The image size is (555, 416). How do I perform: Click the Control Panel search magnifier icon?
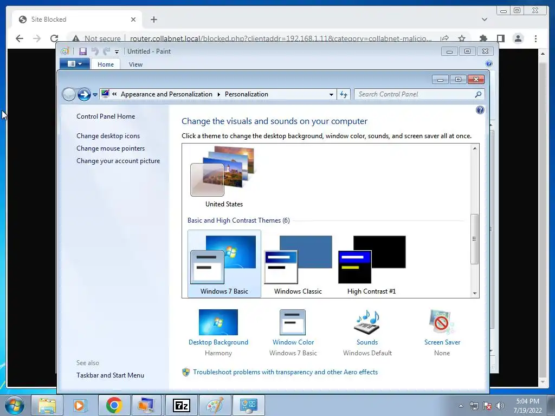pos(478,94)
